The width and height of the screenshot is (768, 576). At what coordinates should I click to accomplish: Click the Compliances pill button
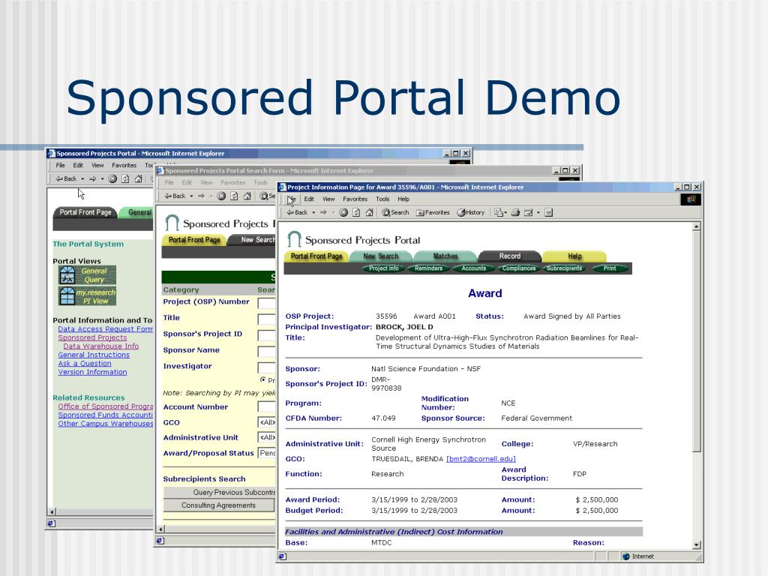coord(519,268)
